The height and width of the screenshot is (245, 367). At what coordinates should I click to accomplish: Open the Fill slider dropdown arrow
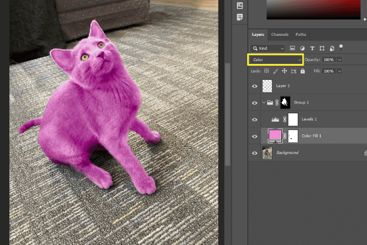coord(339,71)
